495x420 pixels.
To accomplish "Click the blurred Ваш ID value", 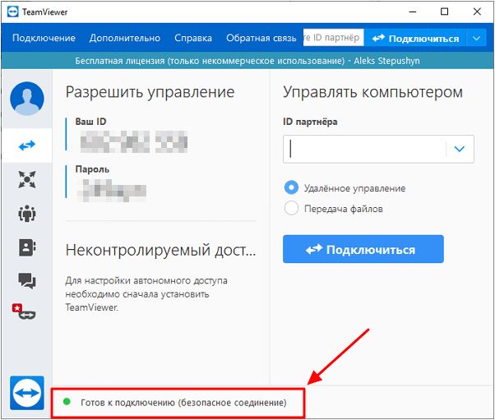I will point(134,141).
